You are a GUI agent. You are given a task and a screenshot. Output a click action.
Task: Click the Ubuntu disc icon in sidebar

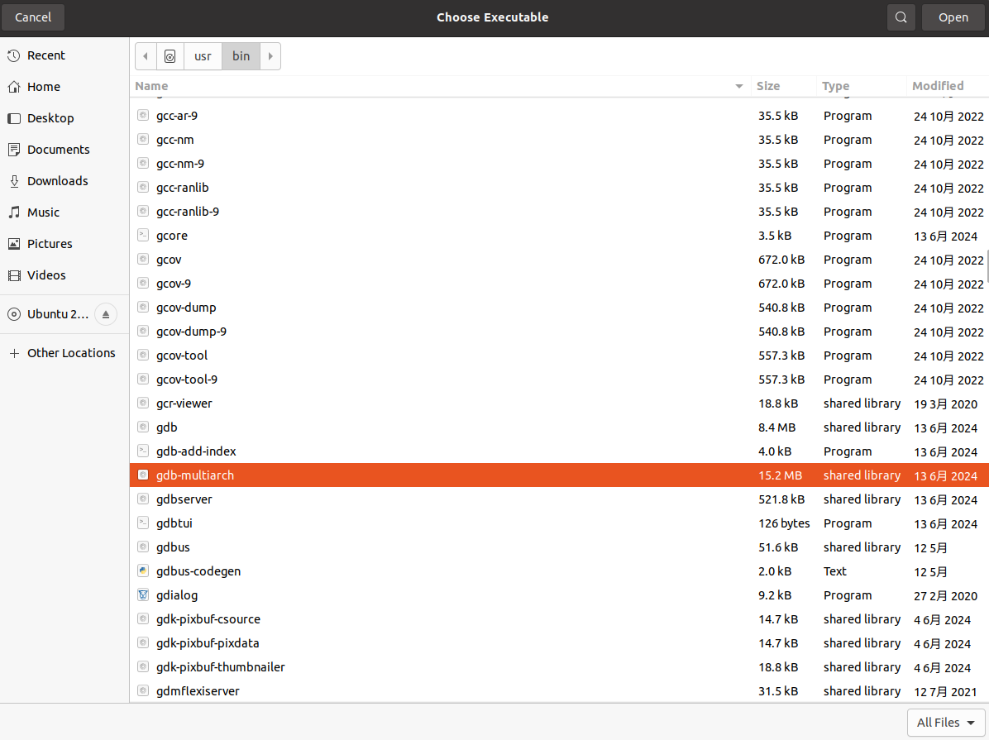pos(14,314)
